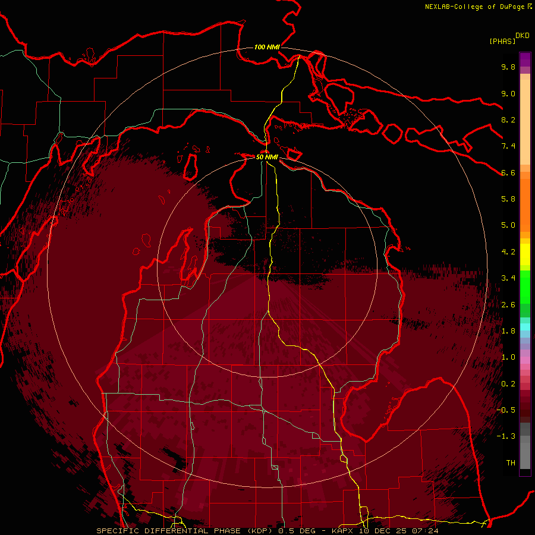Click the 0.2 legend value
This screenshot has width=535, height=535.
tap(508, 384)
